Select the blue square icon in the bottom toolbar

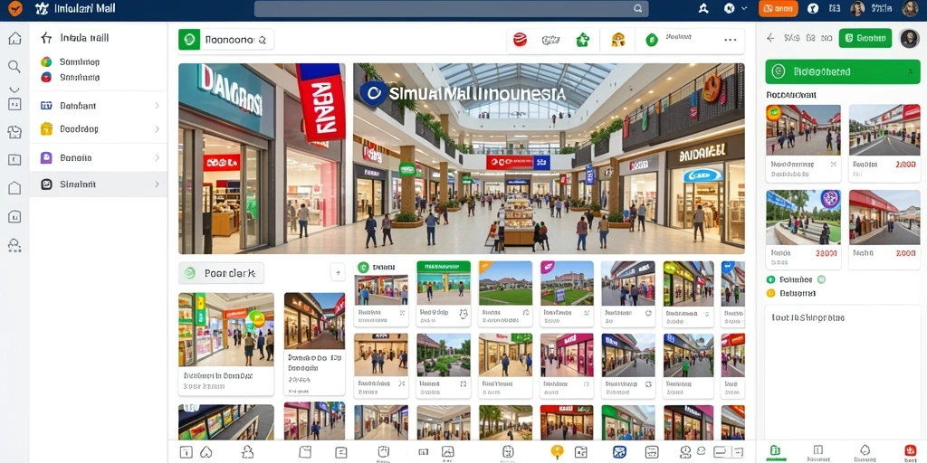(619, 452)
